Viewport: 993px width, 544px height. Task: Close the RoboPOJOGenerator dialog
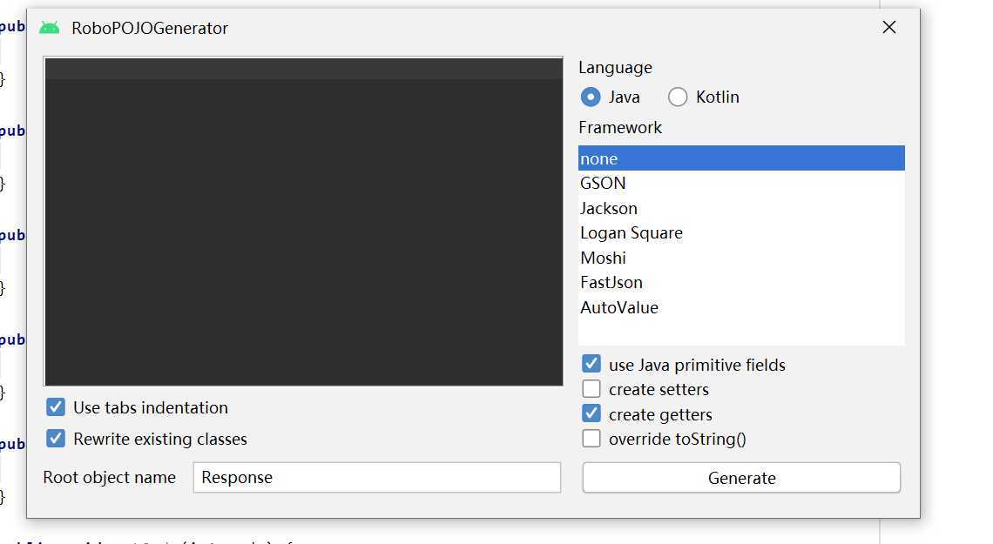click(889, 27)
